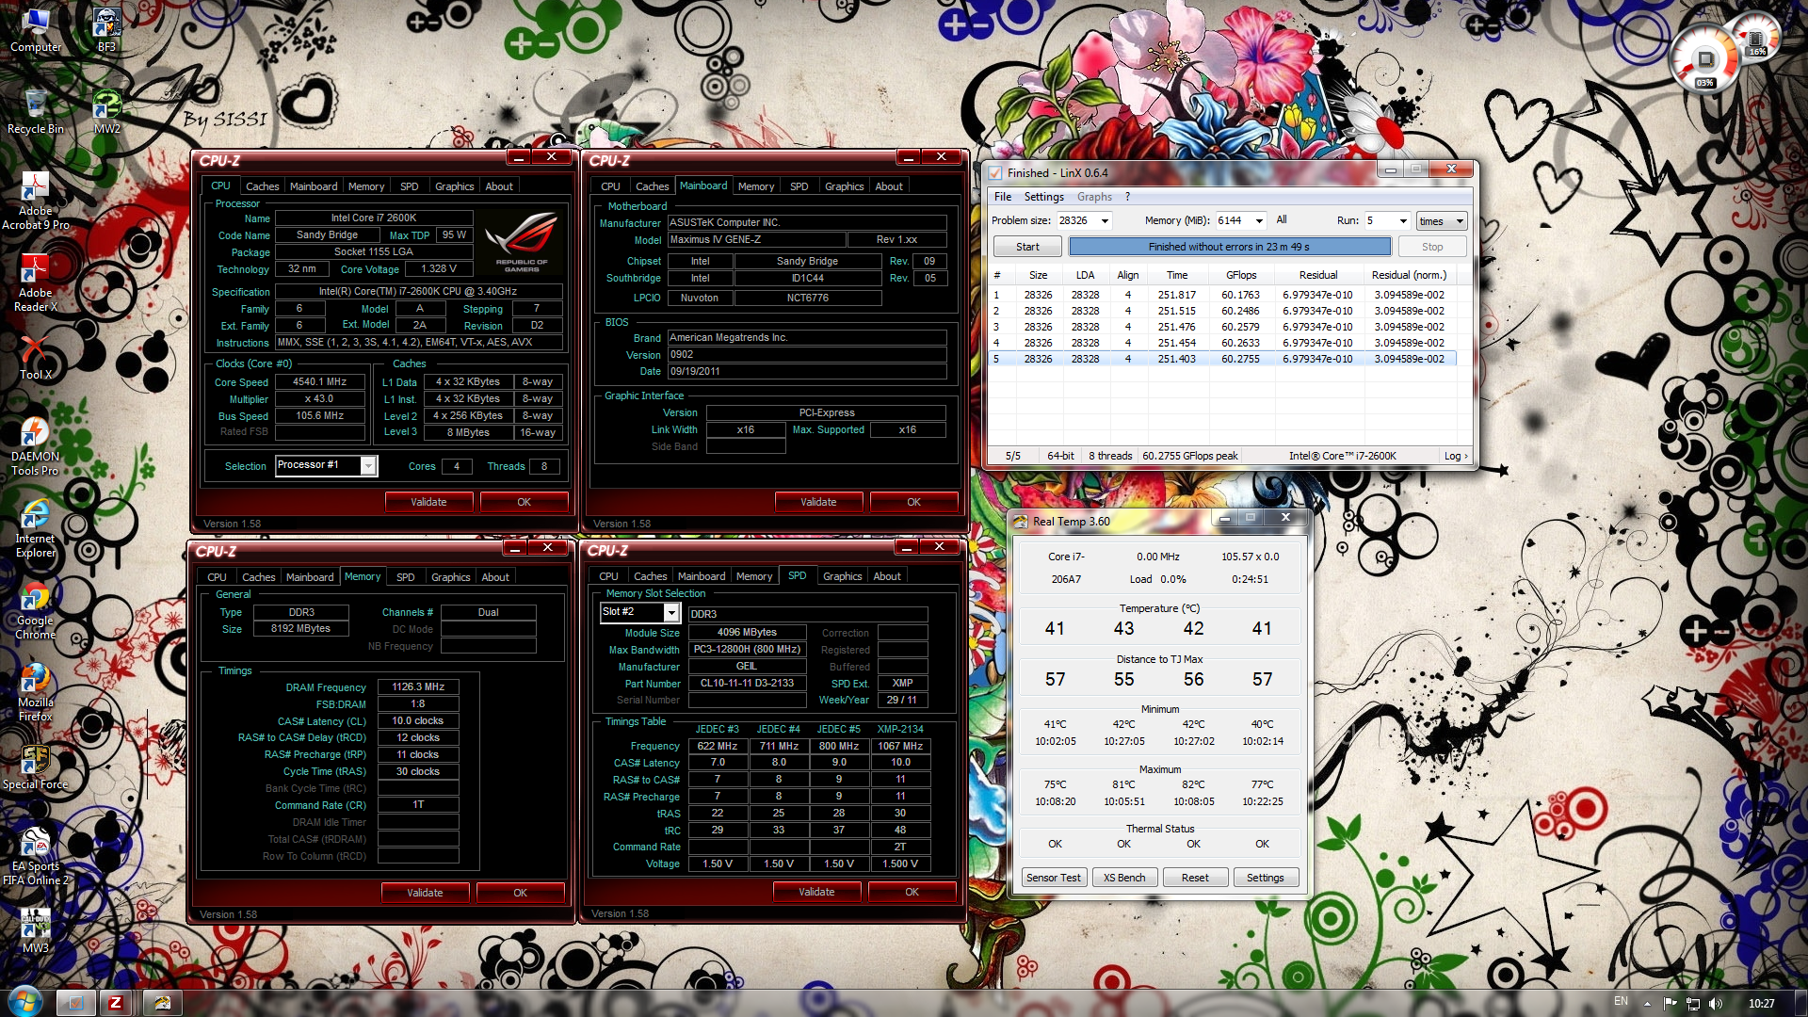
Task: Click the LinX Start button
Action: tap(1027, 247)
